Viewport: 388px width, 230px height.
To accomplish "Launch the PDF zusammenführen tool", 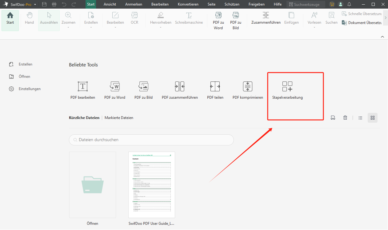I will (x=180, y=87).
